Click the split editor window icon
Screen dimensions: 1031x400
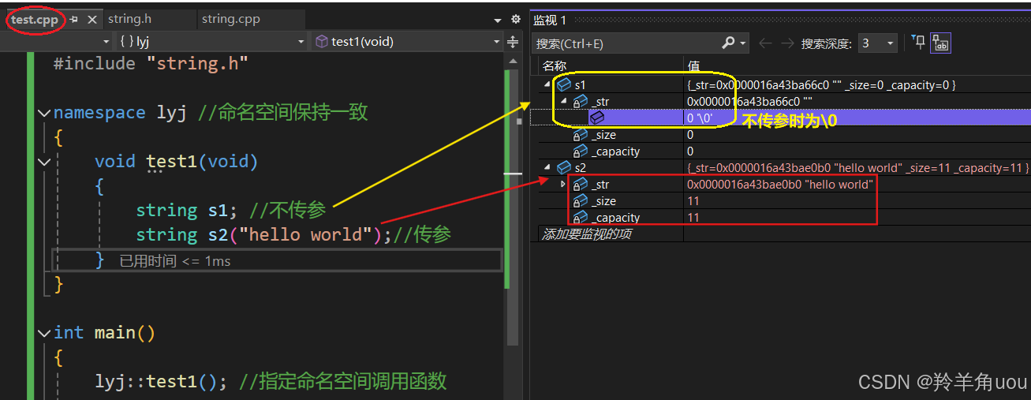point(513,42)
